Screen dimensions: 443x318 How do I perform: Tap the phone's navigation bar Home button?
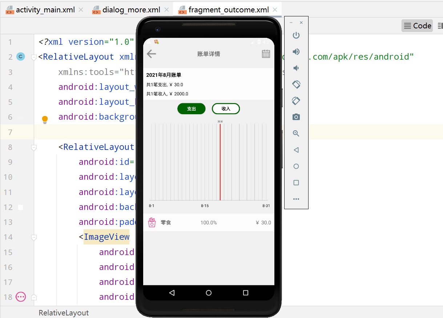click(209, 293)
